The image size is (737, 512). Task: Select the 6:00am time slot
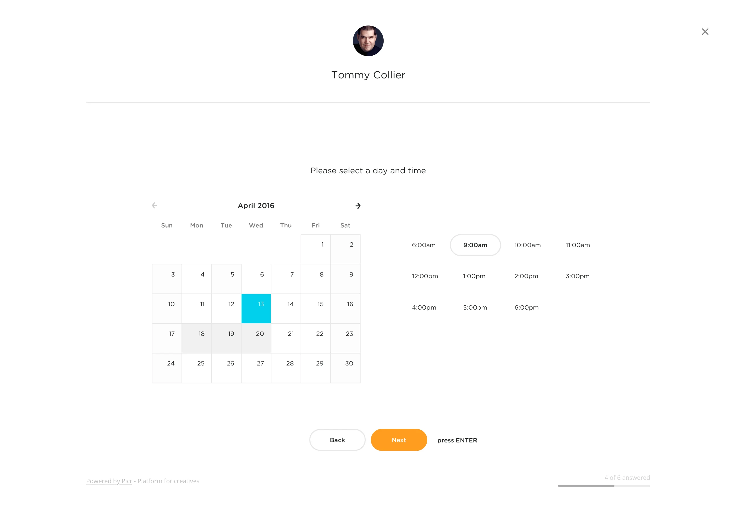point(424,245)
